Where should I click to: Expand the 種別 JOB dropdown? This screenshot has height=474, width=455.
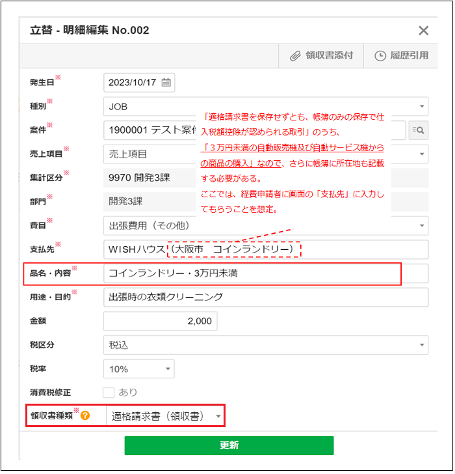click(265, 106)
